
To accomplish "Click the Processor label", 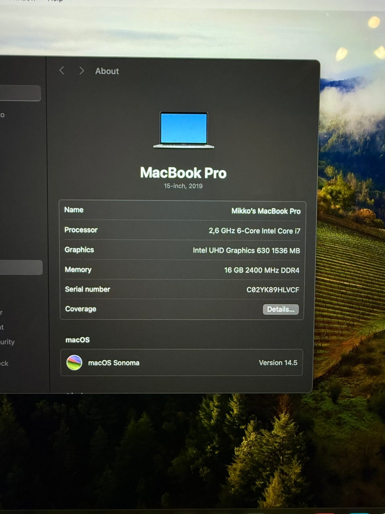I will (x=81, y=230).
